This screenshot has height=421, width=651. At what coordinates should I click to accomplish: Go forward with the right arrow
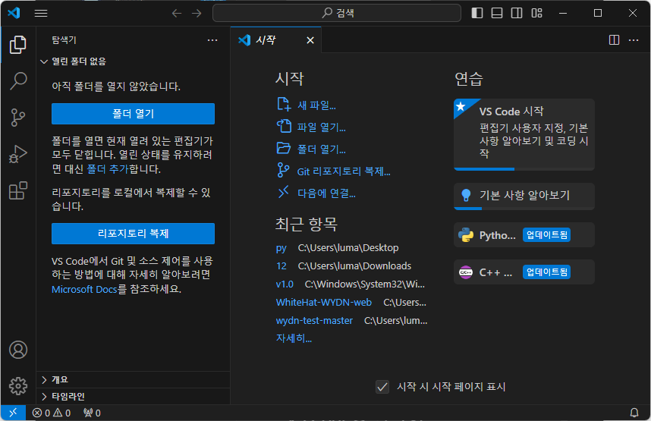[x=197, y=14]
